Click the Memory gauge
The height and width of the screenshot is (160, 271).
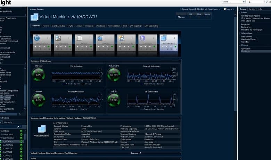click(x=39, y=100)
